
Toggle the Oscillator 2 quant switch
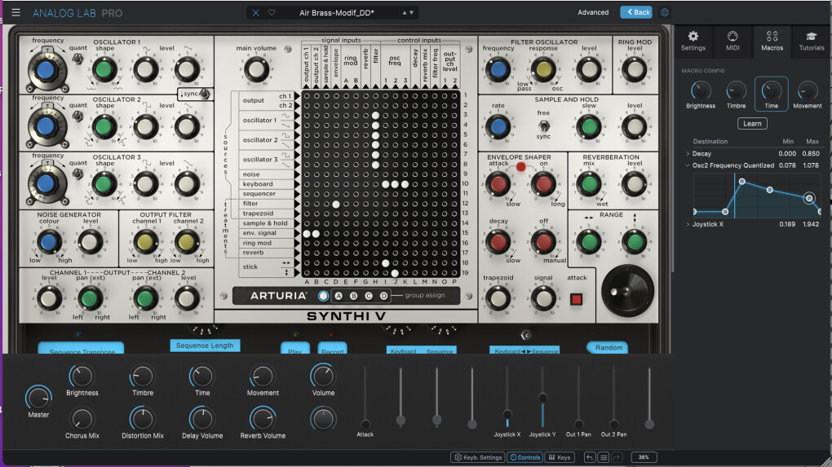point(77,116)
